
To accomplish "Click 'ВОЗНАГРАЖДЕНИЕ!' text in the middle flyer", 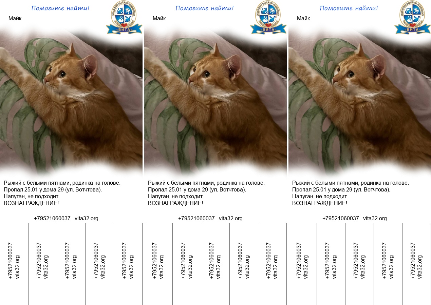I will point(175,203).
